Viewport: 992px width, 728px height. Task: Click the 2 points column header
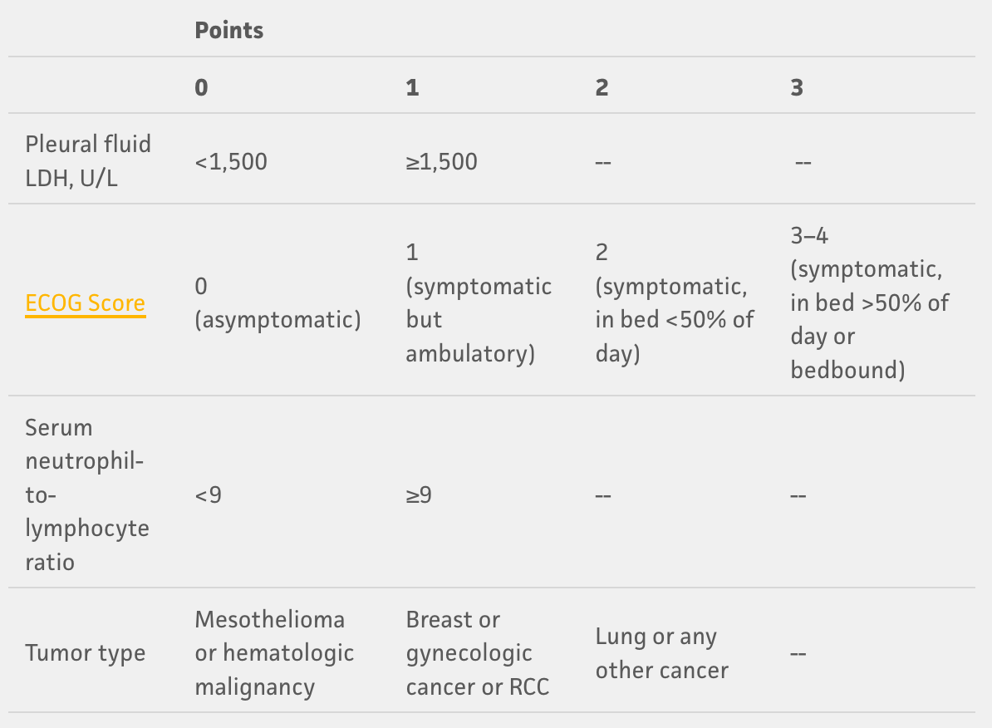(602, 87)
